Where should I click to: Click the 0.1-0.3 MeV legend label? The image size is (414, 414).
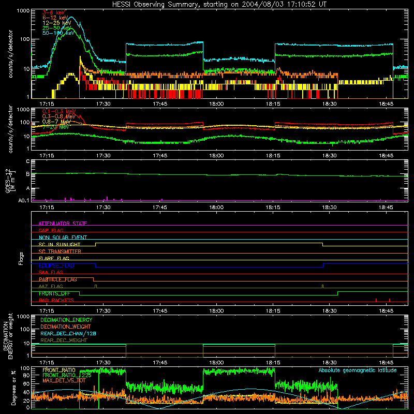59,111
